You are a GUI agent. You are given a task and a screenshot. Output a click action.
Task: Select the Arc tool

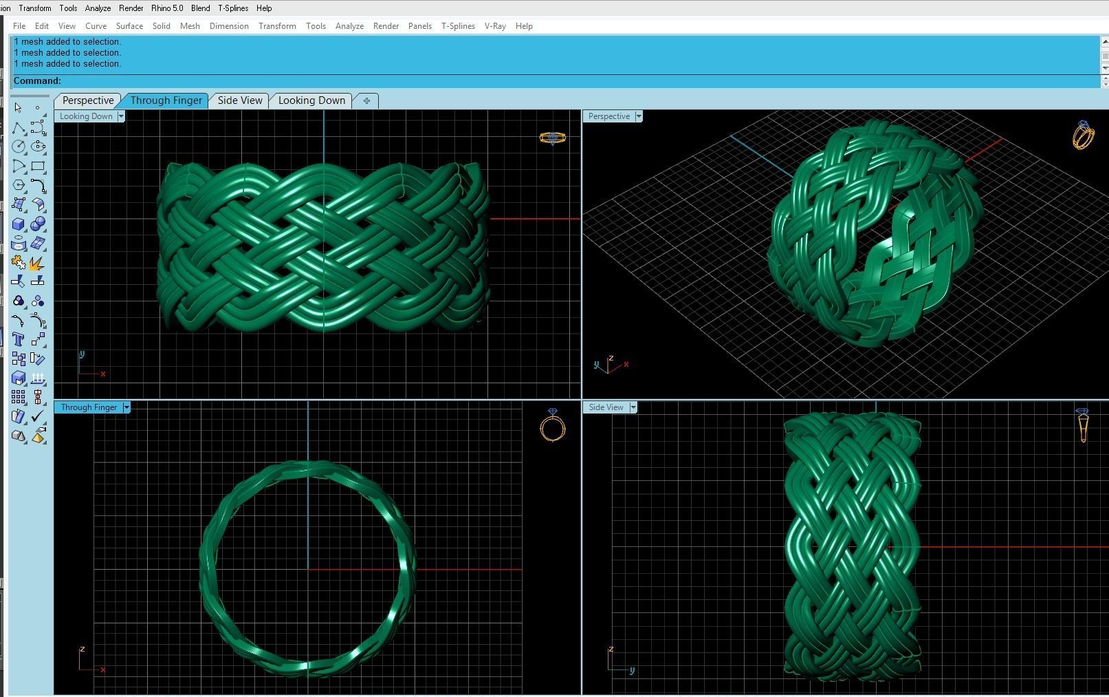point(19,166)
